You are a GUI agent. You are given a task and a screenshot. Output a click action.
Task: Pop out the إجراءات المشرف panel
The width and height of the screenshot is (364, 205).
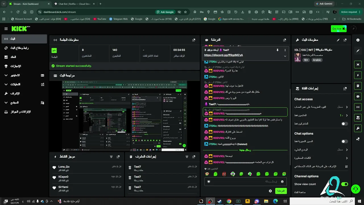pos(194,157)
